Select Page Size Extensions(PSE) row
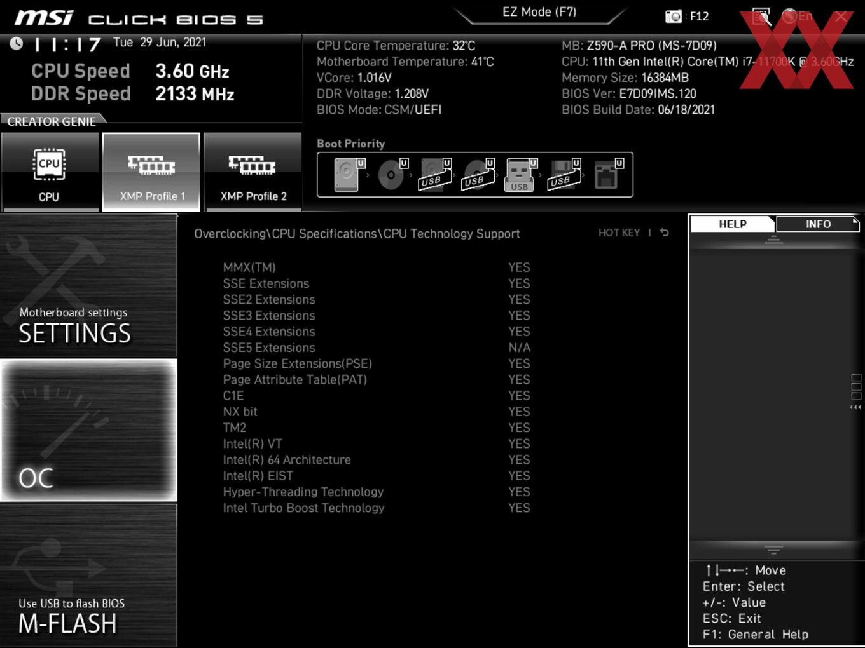 tap(377, 363)
